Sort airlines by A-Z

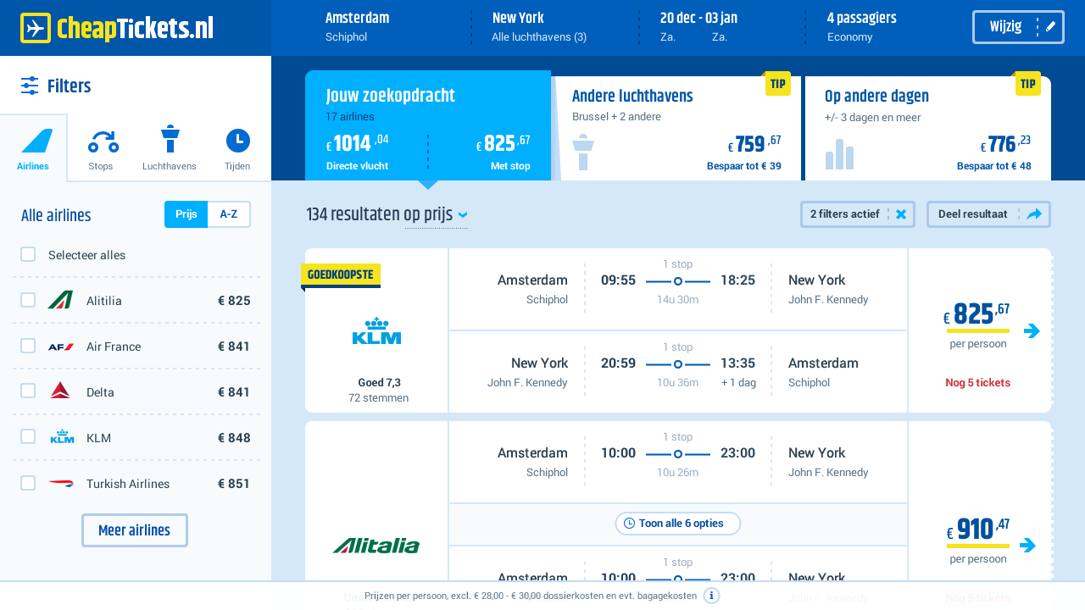click(228, 214)
